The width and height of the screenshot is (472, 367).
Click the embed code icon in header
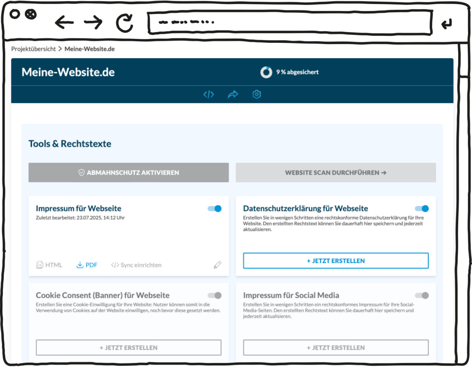(208, 95)
